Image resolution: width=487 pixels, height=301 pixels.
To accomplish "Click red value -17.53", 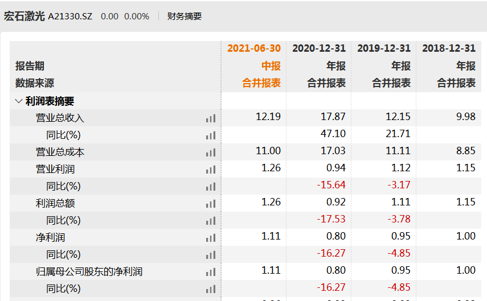I will 332,219.
